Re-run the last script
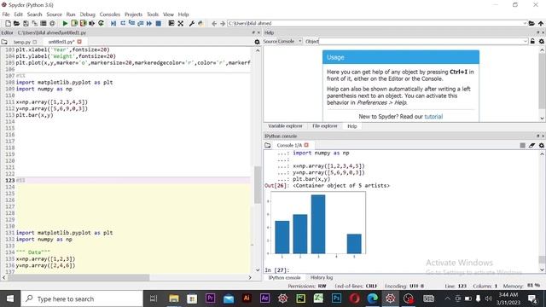 pos(101,23)
